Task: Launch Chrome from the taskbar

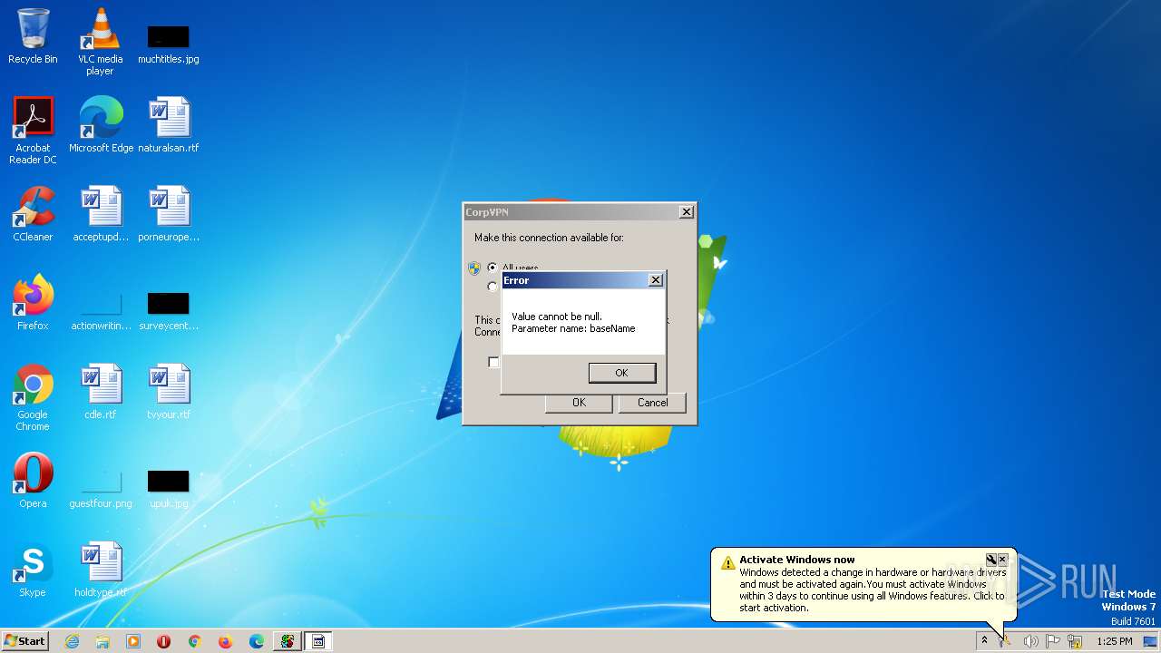Action: [x=194, y=641]
